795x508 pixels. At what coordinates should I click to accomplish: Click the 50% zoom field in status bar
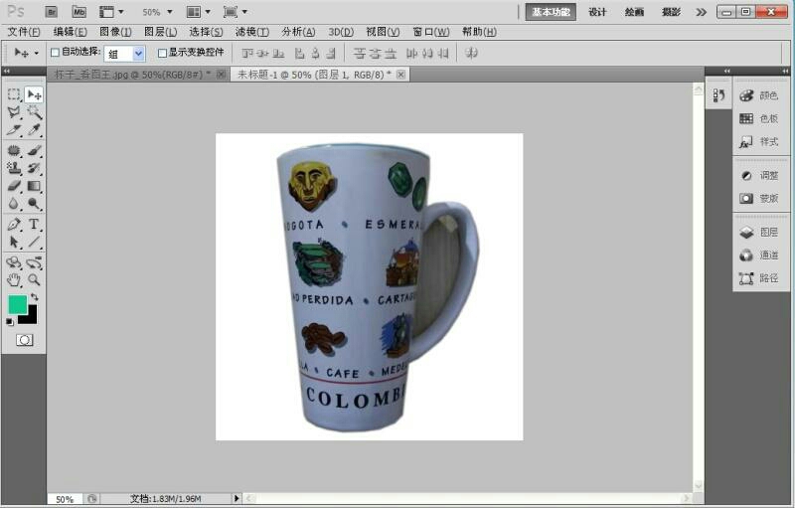65,499
